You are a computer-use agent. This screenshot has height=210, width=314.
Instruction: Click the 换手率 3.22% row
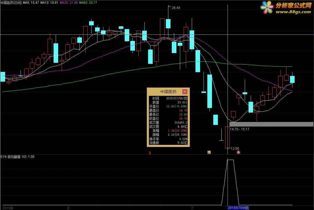point(168,139)
